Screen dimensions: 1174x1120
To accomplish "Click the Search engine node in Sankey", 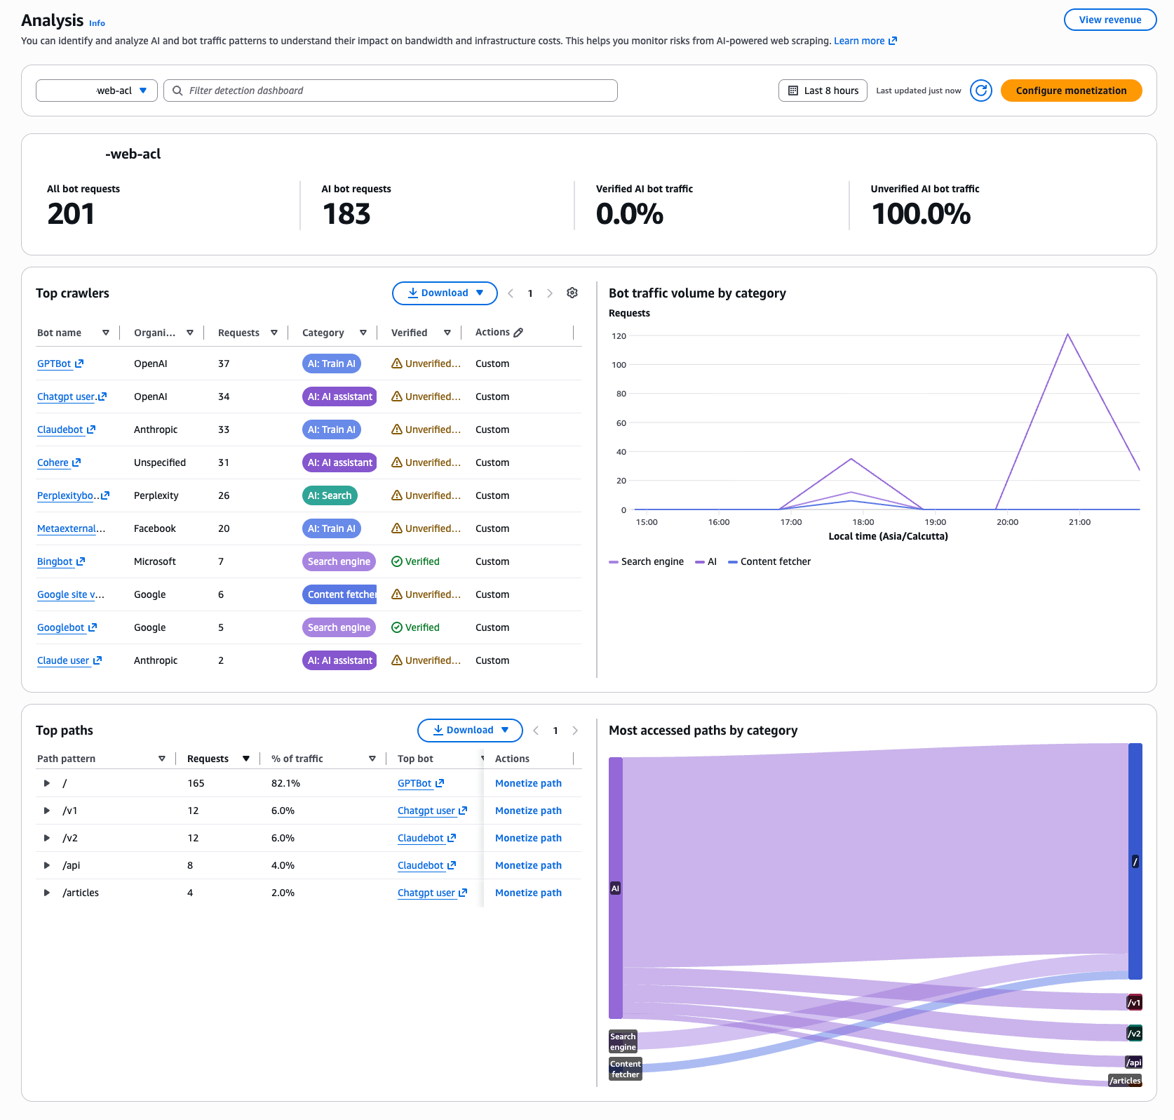I will point(623,1041).
